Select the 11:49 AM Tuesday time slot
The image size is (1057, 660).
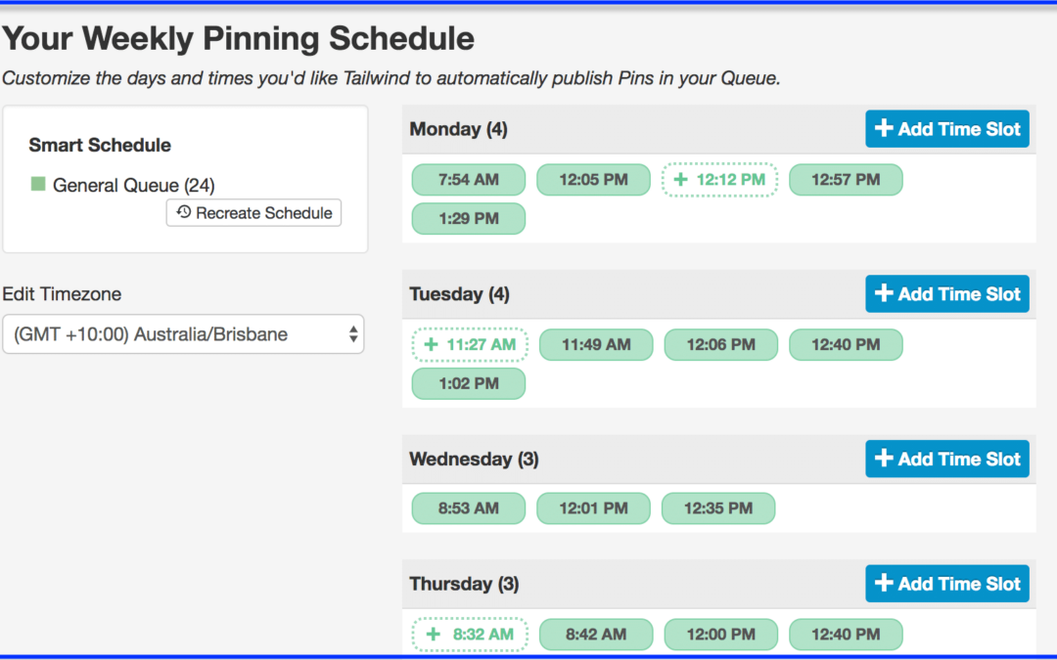click(x=596, y=345)
